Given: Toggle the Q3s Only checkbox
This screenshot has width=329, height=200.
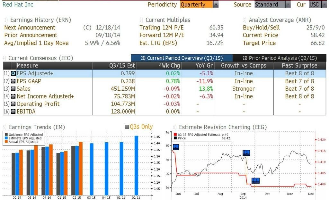Looking at the screenshot, I should (x=127, y=127).
